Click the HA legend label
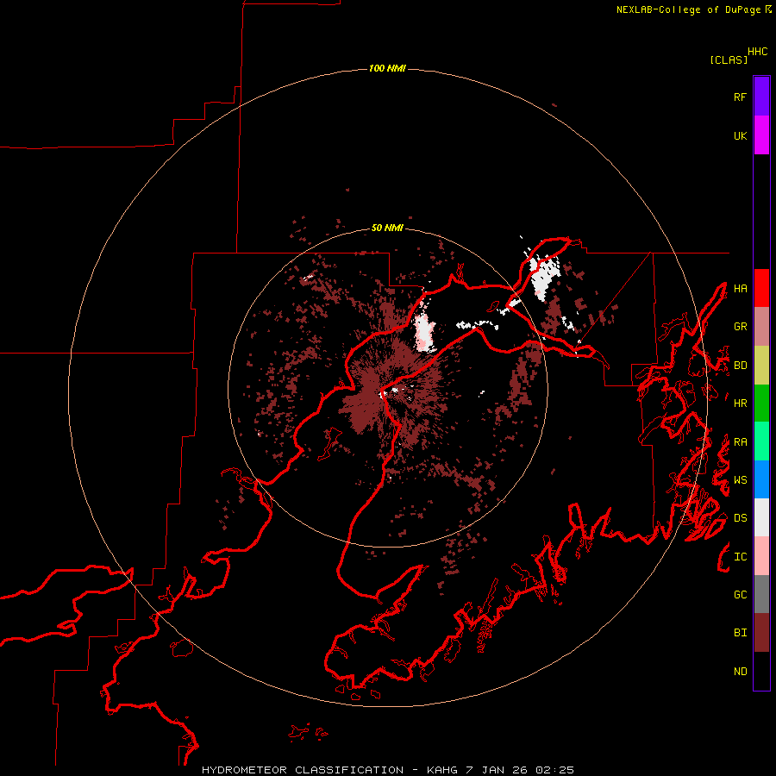This screenshot has width=776, height=776. pos(740,288)
